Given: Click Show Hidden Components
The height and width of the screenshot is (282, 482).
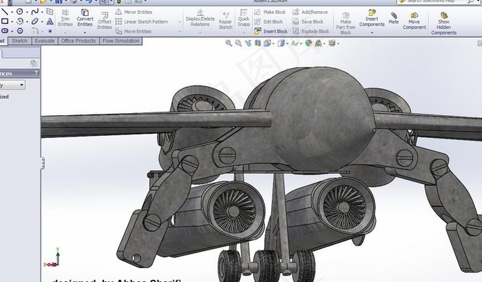Looking at the screenshot, I should click(x=443, y=23).
